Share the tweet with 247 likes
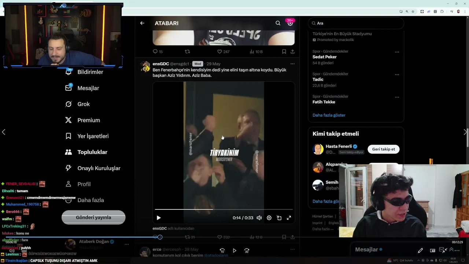The image size is (469, 264). pos(292,52)
